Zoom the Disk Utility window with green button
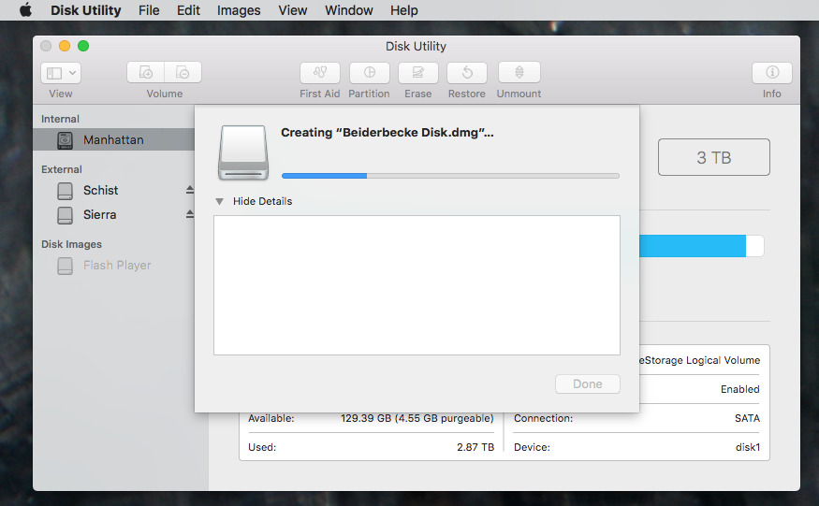The width and height of the screenshot is (819, 506). tap(83, 46)
